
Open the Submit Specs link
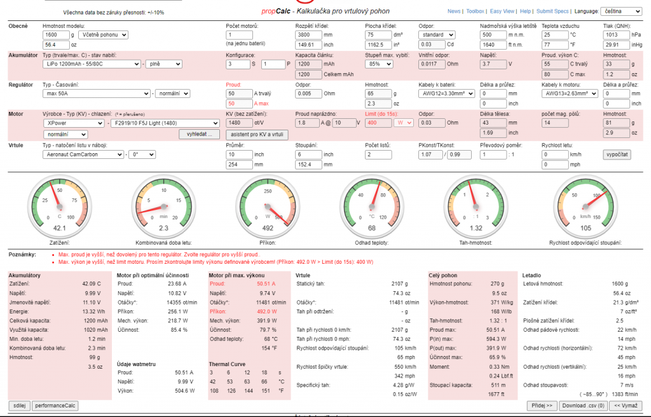(x=553, y=11)
